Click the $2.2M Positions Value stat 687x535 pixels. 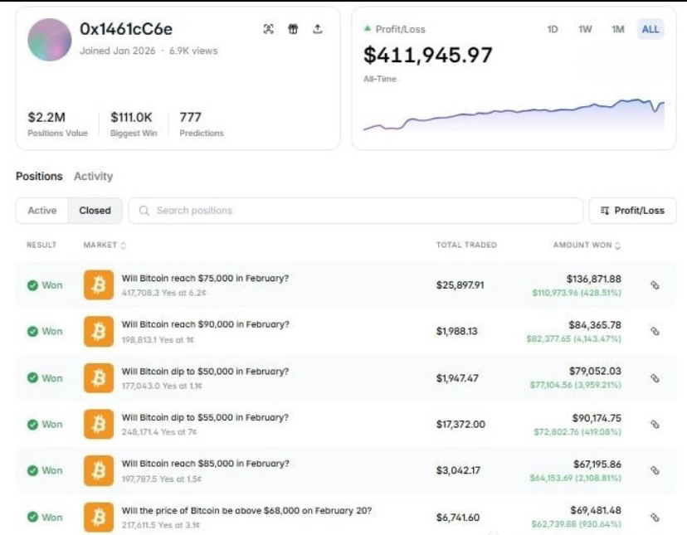pos(57,124)
